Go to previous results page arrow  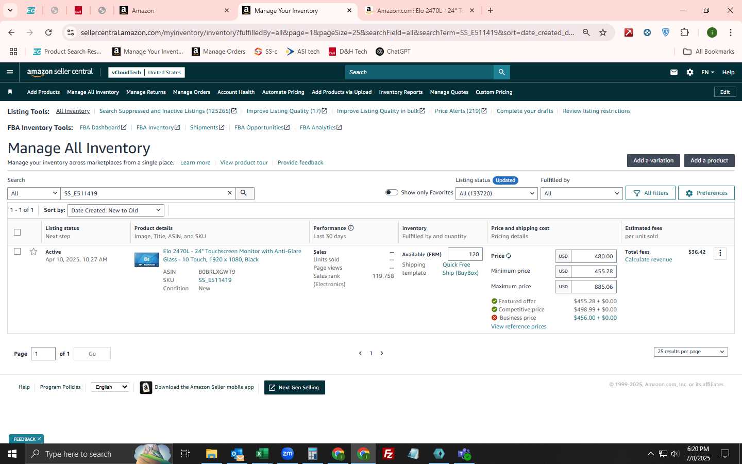pyautogui.click(x=360, y=353)
